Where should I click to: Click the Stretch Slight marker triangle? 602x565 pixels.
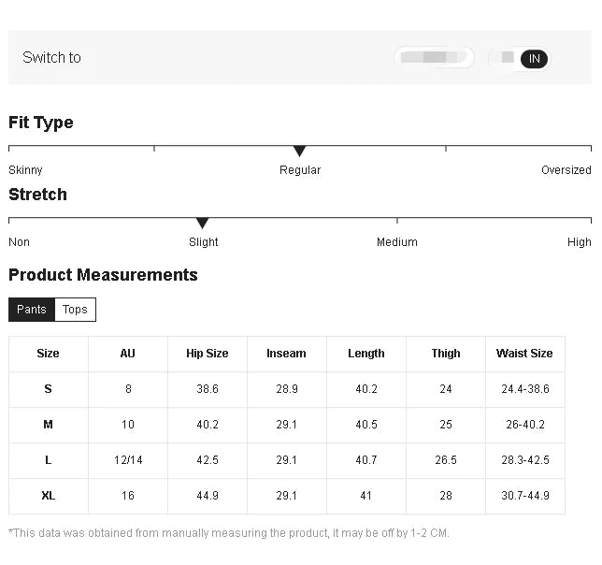[x=202, y=223]
